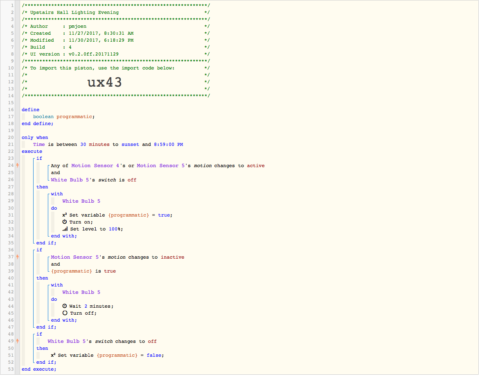The height and width of the screenshot is (378, 482).
Task: Click 'end define;' statement
Action: (x=38, y=124)
